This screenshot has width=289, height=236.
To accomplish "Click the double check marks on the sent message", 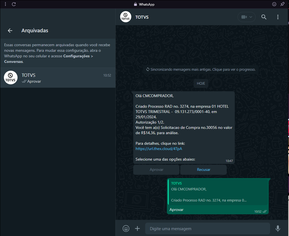I will pyautogui.click(x=265, y=212).
